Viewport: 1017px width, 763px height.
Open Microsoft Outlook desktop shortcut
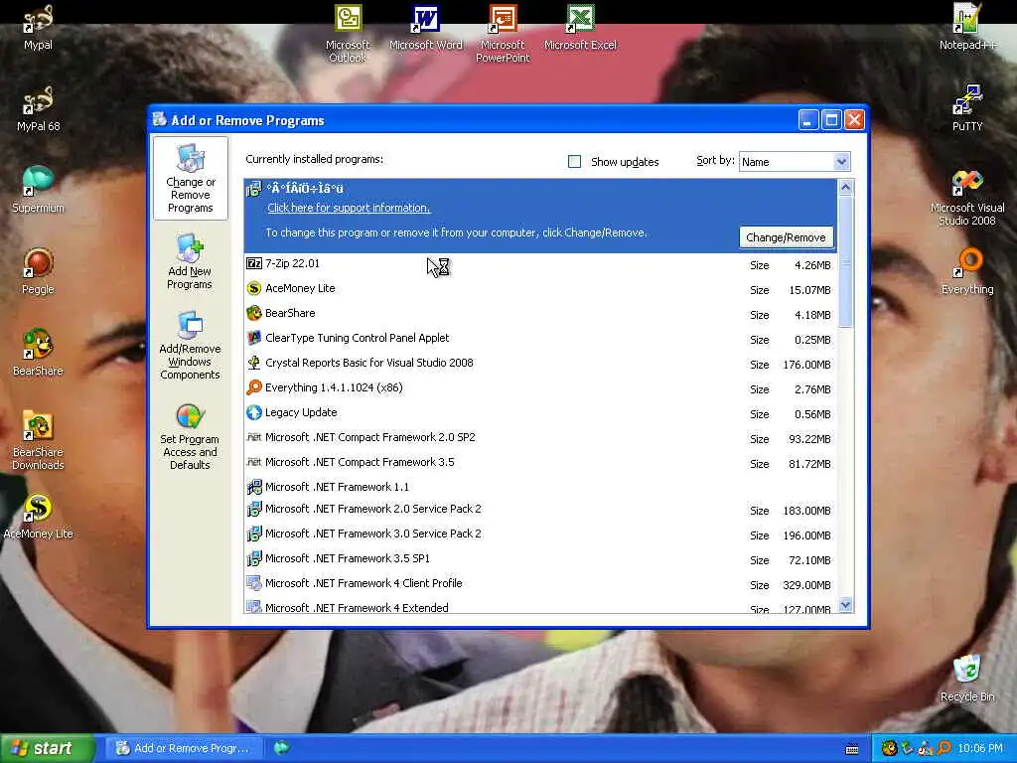tap(348, 33)
